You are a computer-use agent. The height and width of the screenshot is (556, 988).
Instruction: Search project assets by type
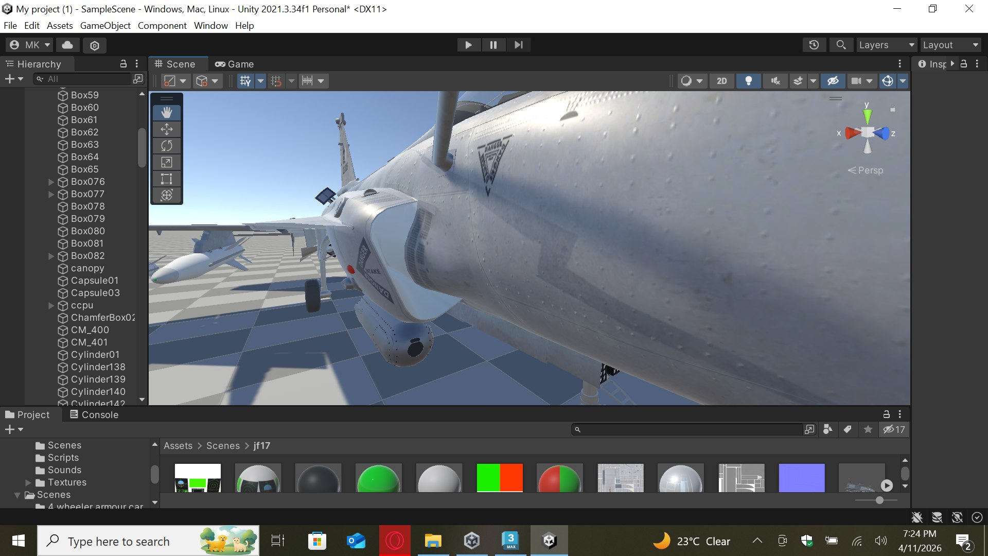828,429
